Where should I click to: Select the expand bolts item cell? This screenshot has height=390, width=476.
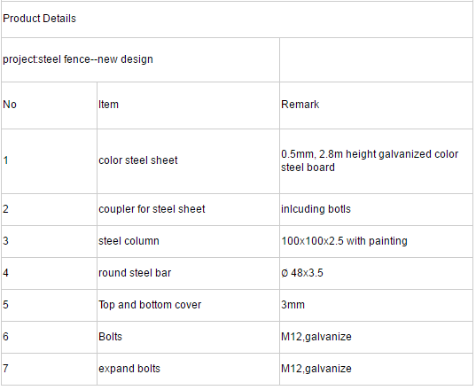(x=188, y=369)
